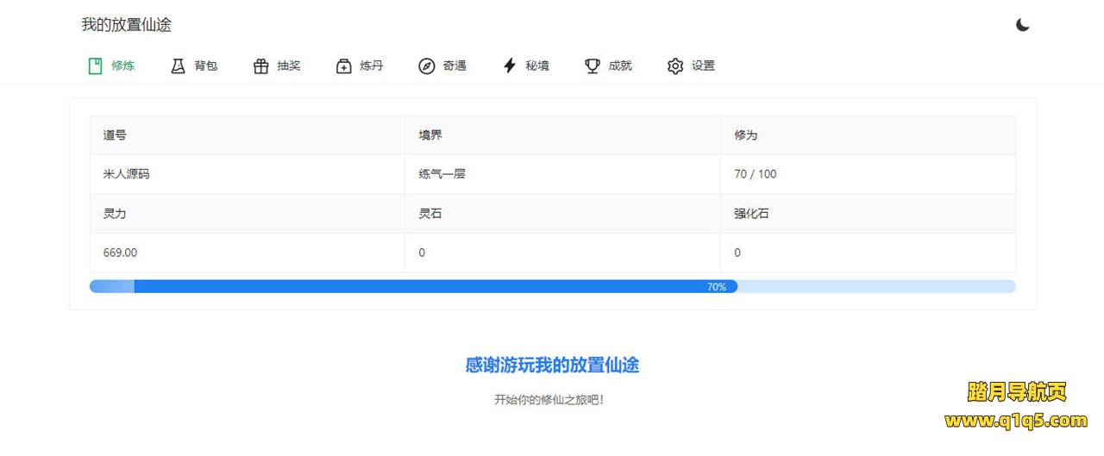Click the 练气一层 realm value cell
Image resolution: width=1104 pixels, height=456 pixels.
coord(442,174)
